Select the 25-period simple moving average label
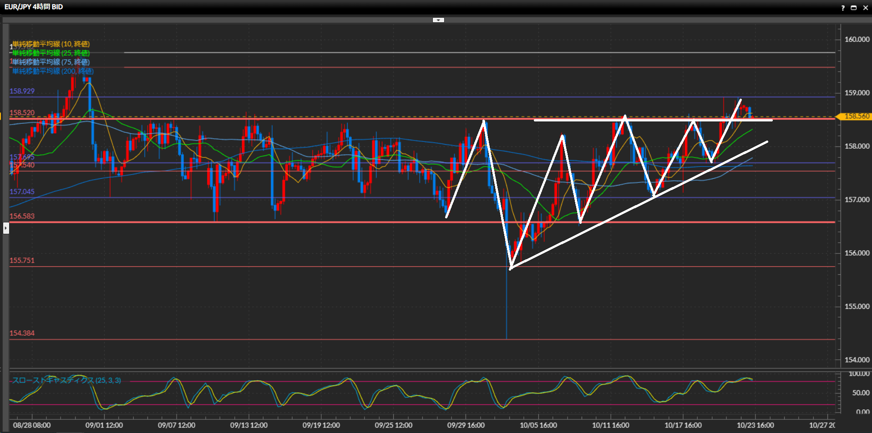872x433 pixels. (51, 53)
